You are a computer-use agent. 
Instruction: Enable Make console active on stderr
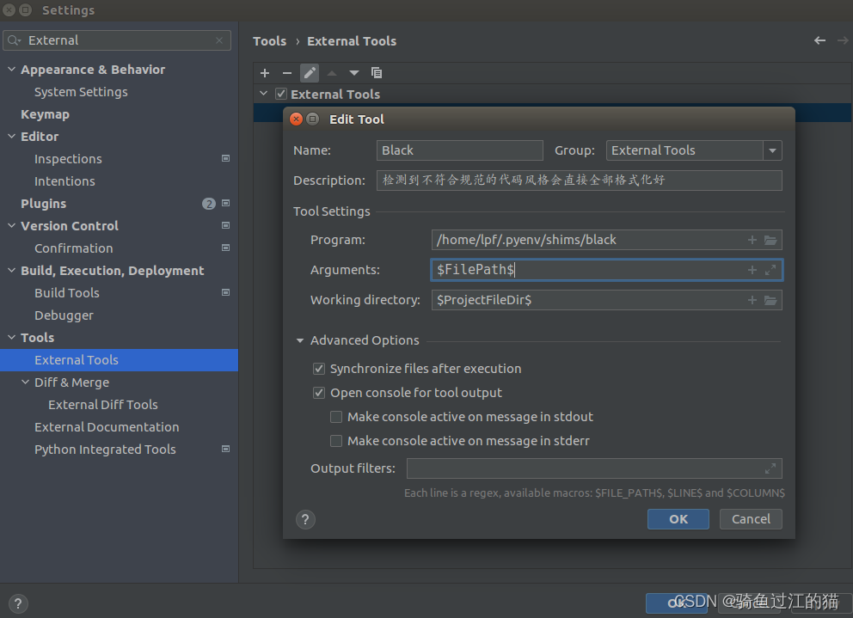tap(336, 441)
